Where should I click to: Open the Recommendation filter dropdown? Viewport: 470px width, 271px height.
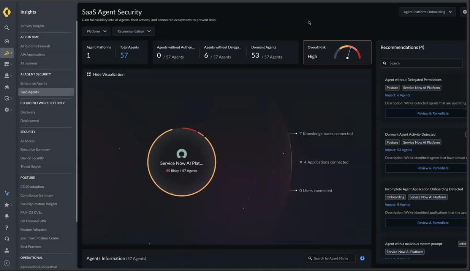pyautogui.click(x=134, y=31)
